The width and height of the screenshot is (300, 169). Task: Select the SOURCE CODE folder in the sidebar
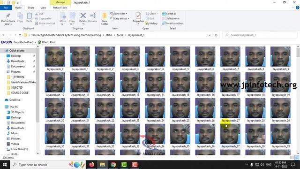[x=20, y=93]
